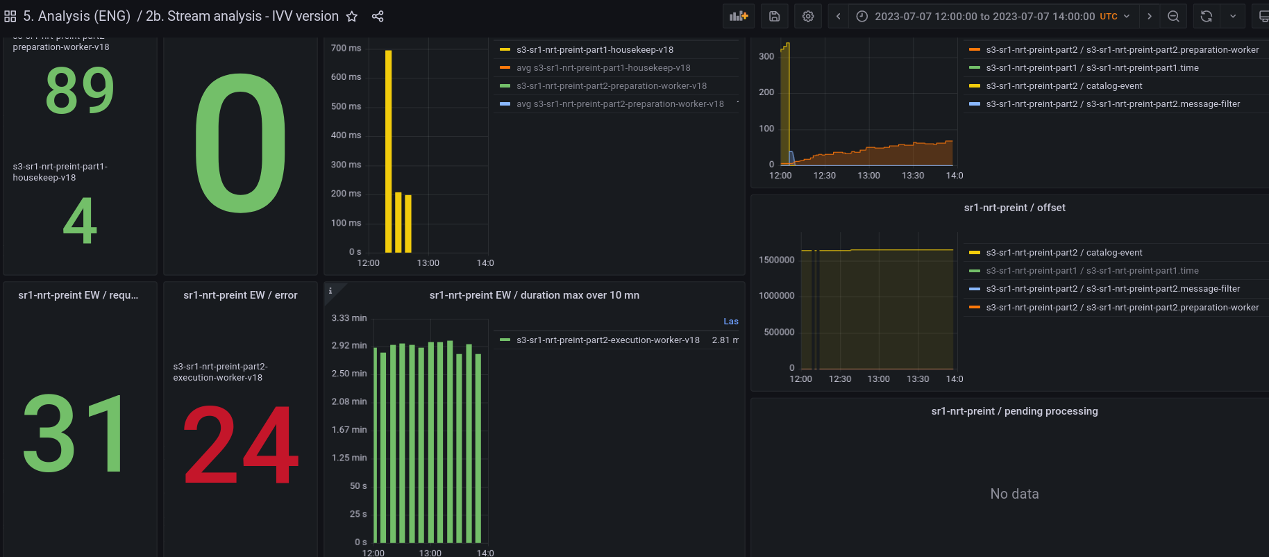
Task: Click the green 31 request stat value
Action: [74, 433]
